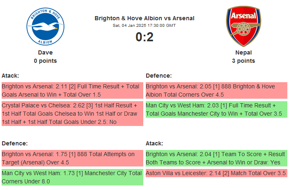
Task: Click the Aston Villa vs Leicester bet
Action: click(216, 173)
